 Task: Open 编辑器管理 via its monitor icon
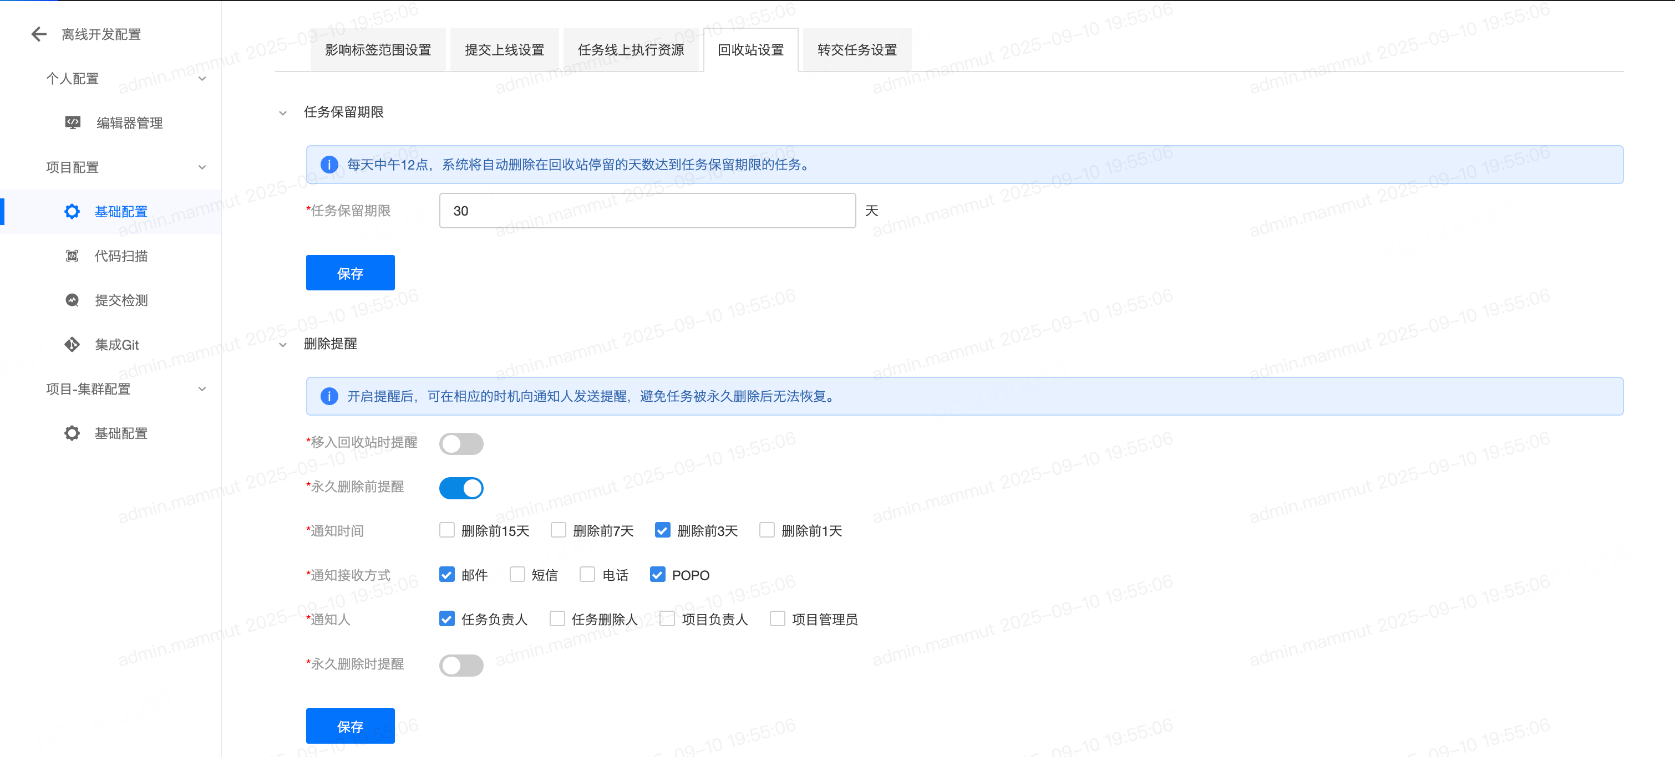[x=73, y=122]
